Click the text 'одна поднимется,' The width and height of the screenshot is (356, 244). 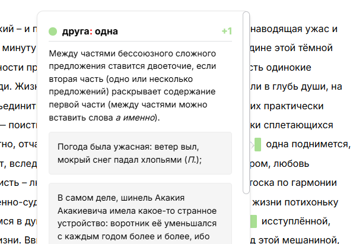pos(309,144)
